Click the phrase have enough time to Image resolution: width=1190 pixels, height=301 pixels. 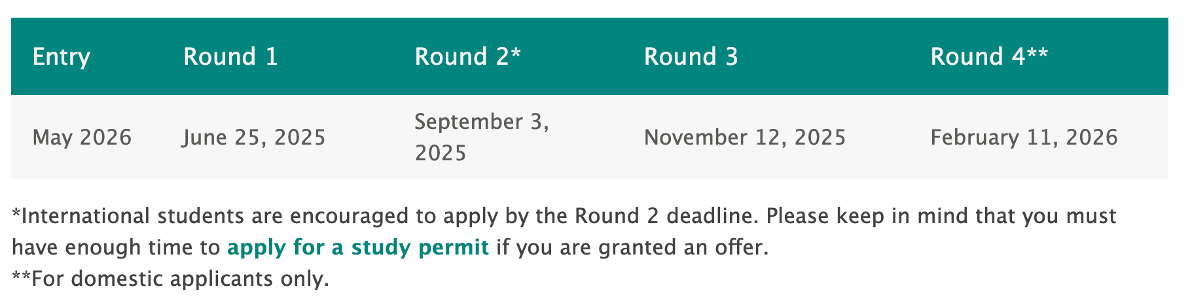point(117,248)
